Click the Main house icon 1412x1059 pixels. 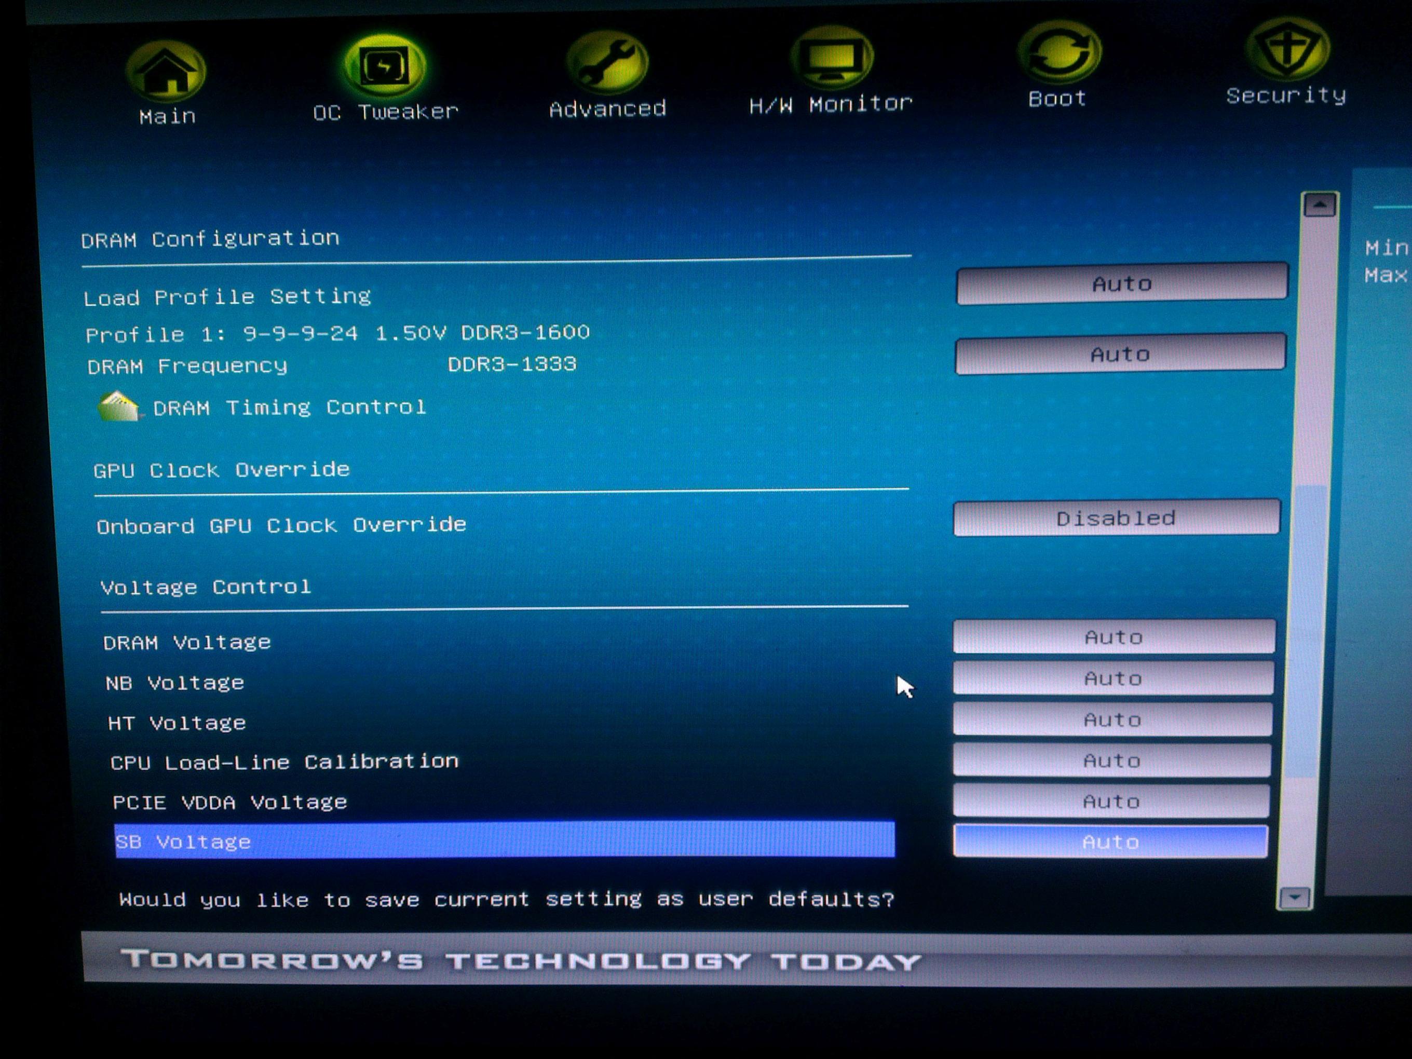pos(166,72)
